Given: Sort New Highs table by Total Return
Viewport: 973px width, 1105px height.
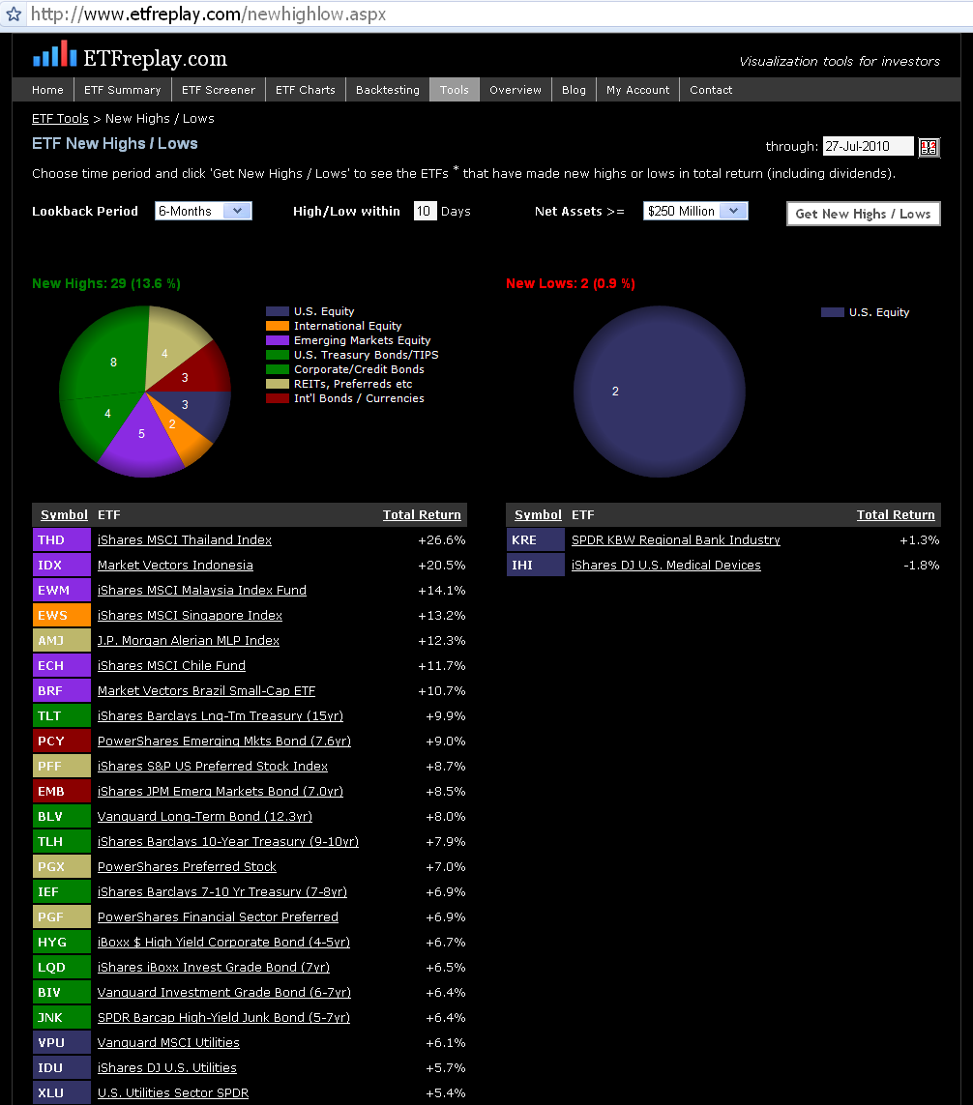Looking at the screenshot, I should pos(422,515).
